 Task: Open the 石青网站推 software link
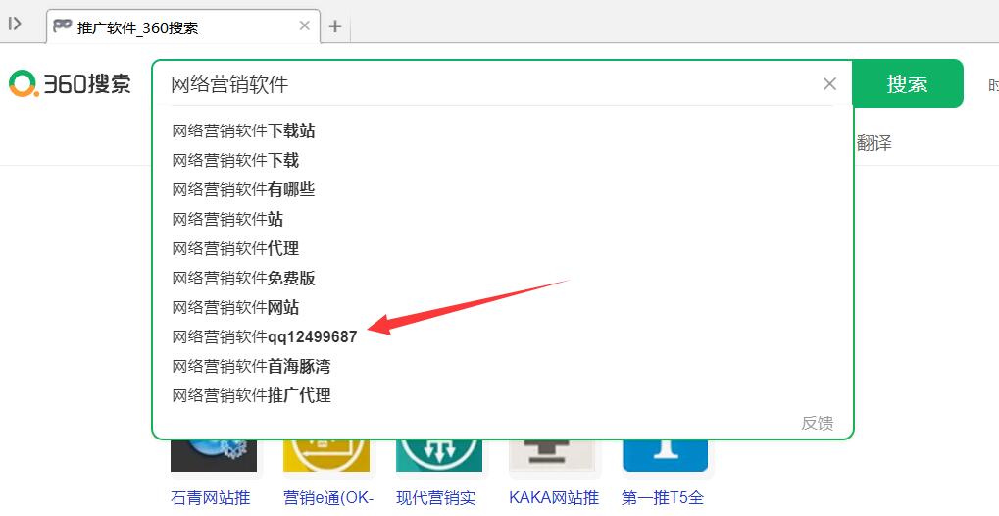click(x=211, y=498)
